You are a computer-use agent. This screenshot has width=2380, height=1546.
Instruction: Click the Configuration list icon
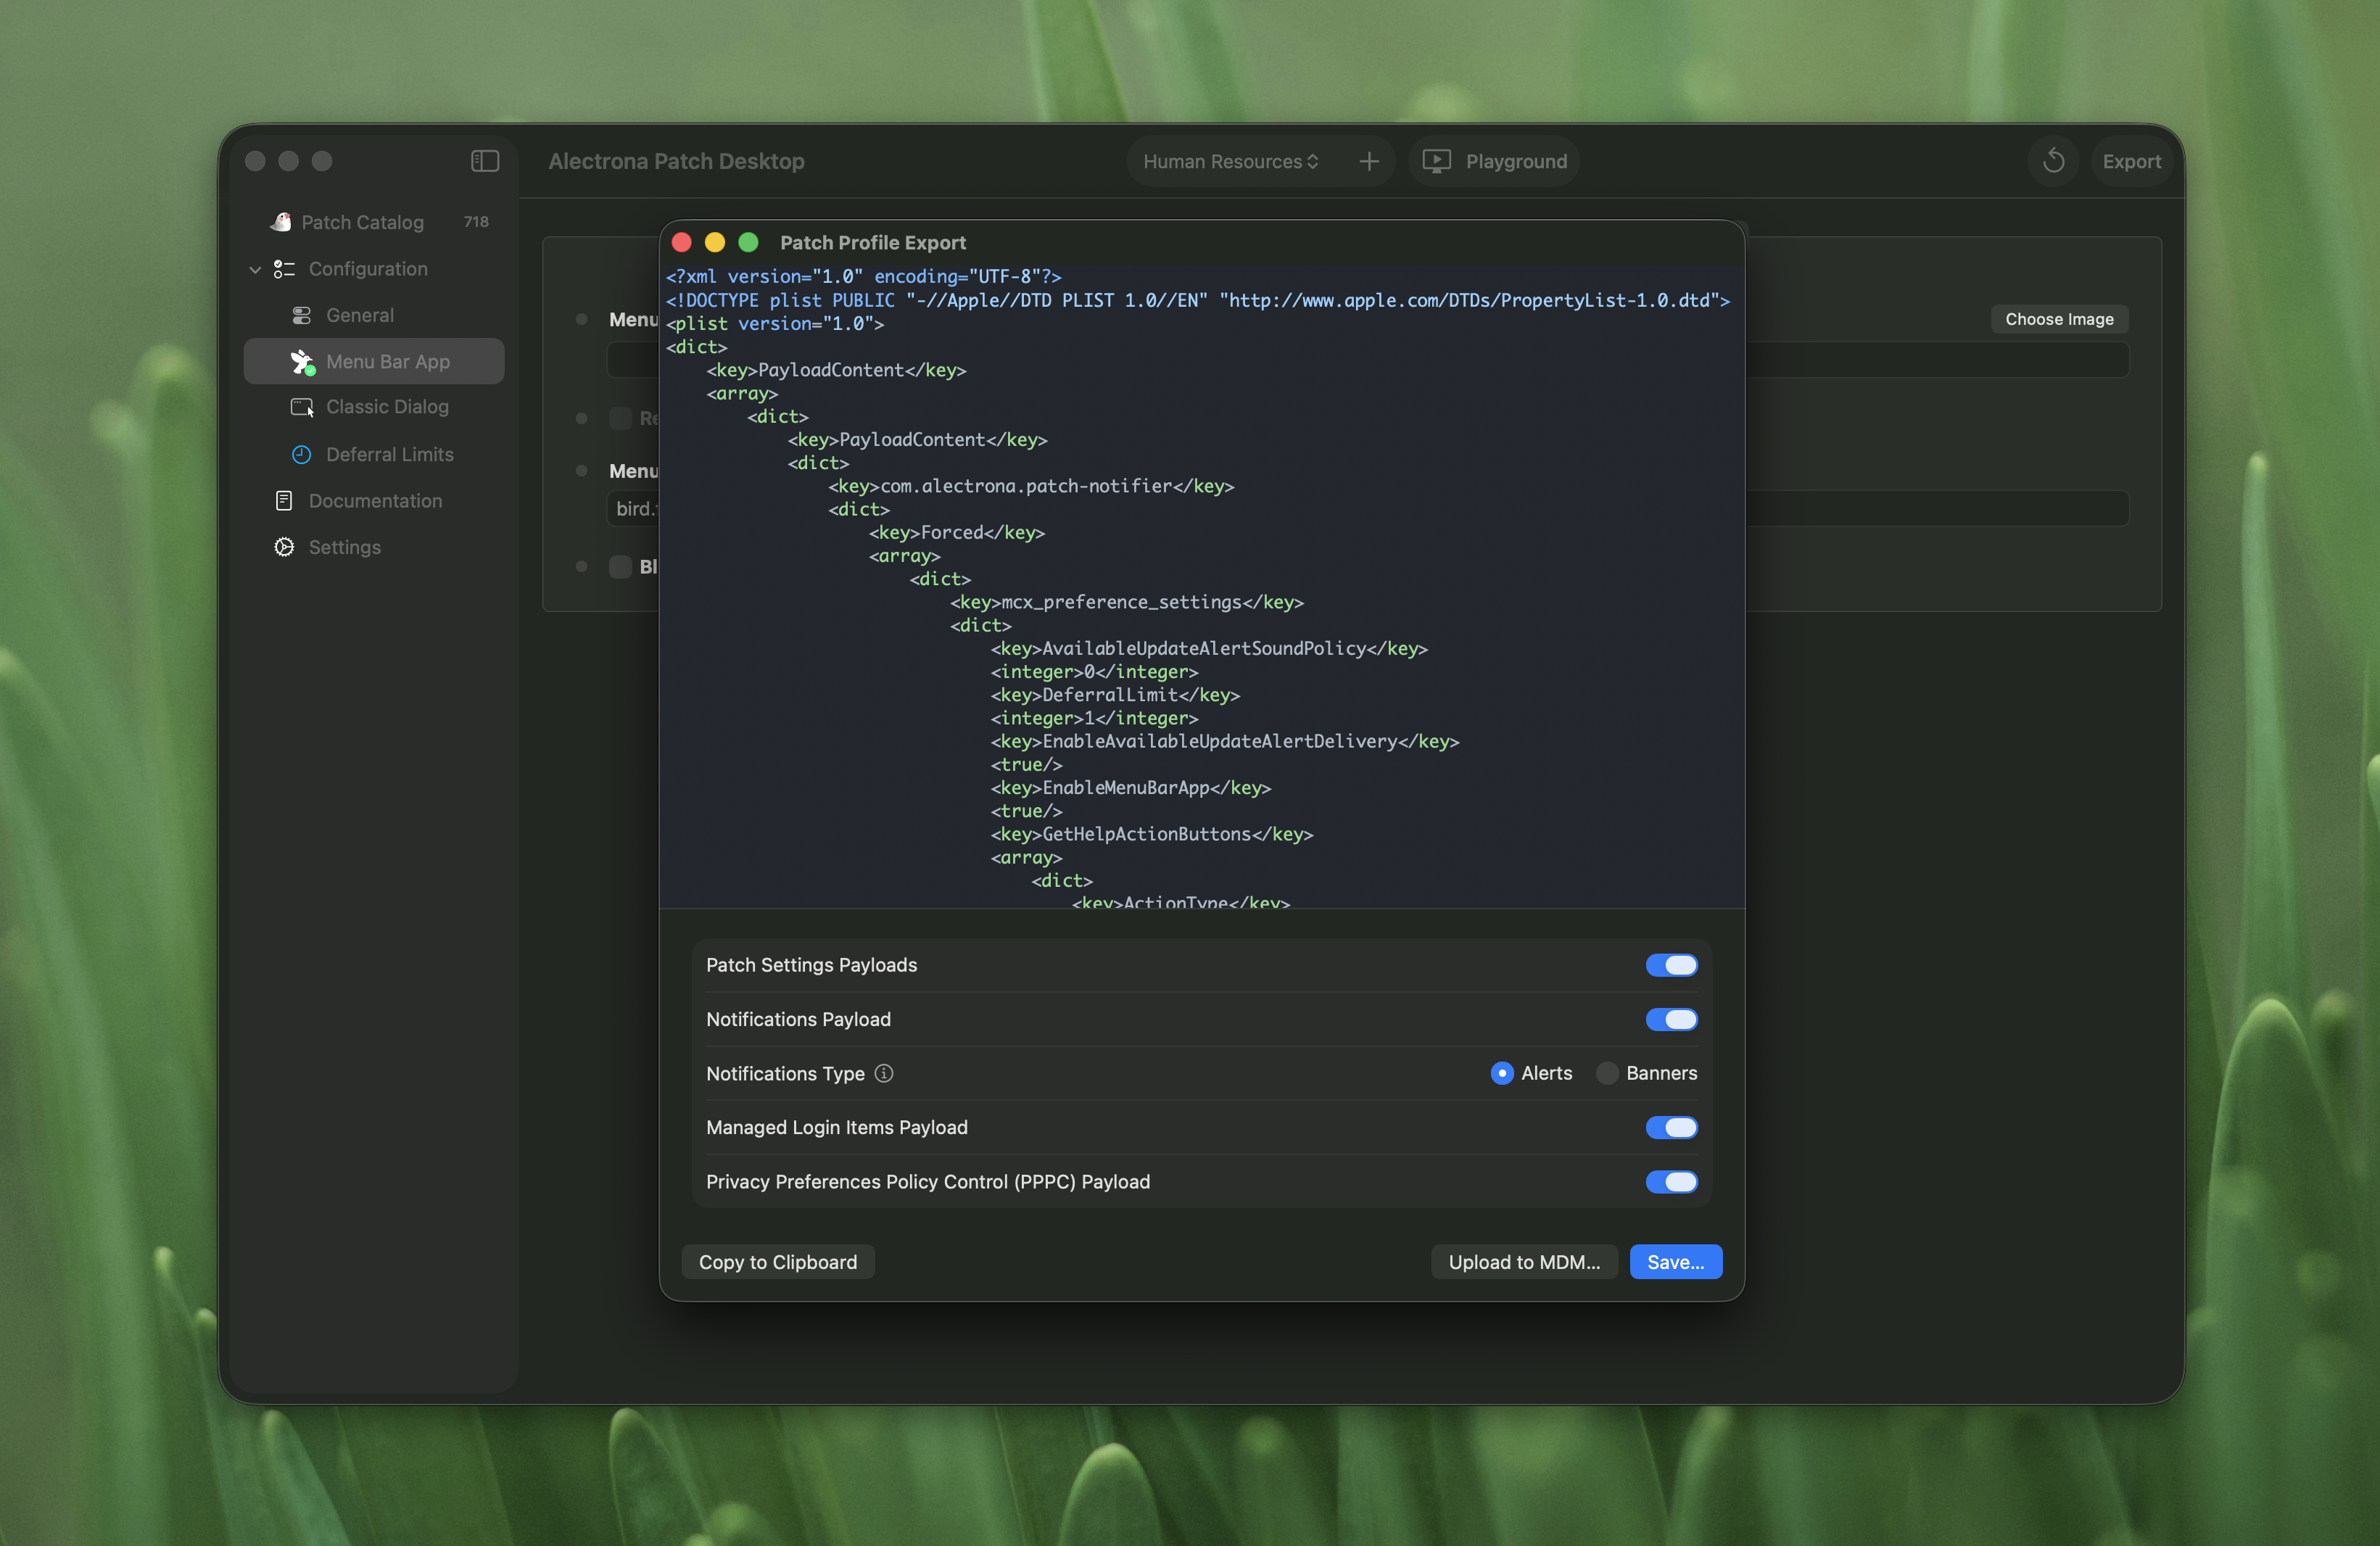(284, 269)
